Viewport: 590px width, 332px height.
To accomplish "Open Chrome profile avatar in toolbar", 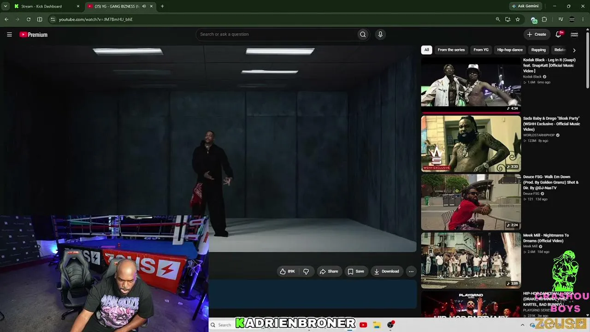I will coord(572,19).
